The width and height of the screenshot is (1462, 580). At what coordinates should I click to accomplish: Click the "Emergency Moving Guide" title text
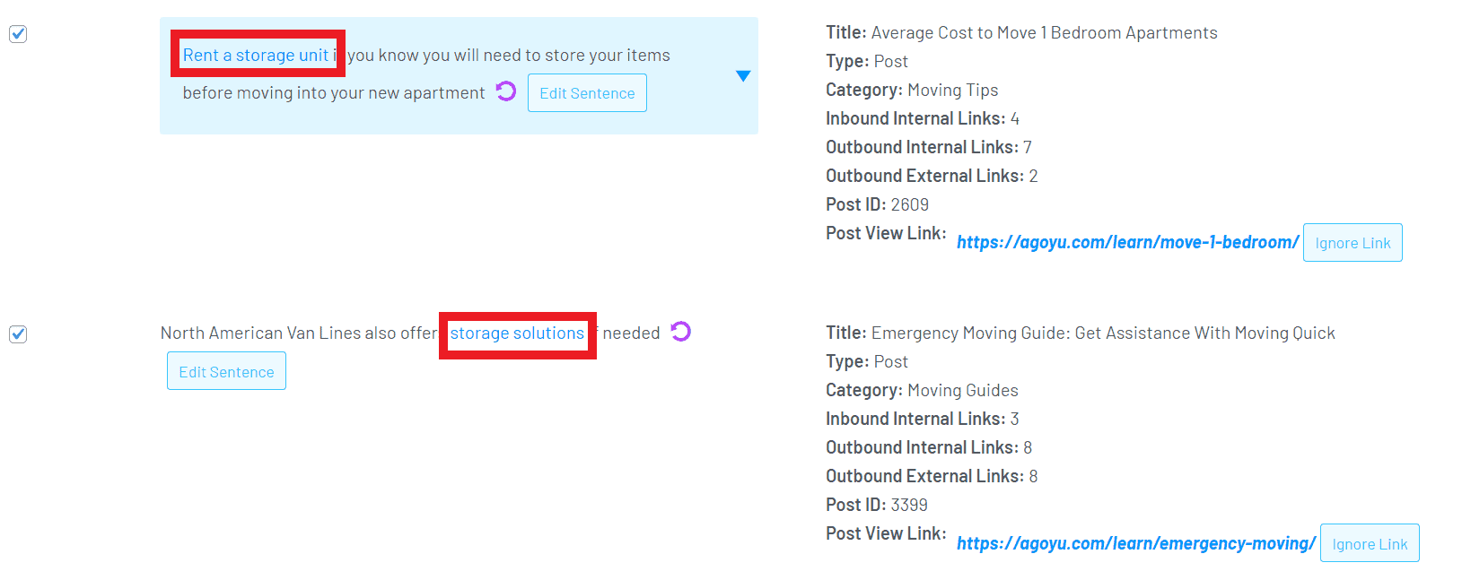(x=1102, y=333)
